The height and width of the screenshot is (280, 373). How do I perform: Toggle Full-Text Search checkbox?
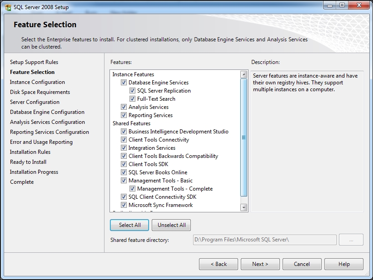click(x=132, y=98)
